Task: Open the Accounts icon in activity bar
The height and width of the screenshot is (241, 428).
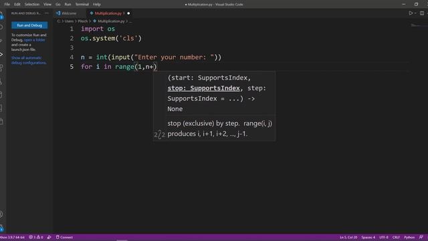Action: pos(1,214)
